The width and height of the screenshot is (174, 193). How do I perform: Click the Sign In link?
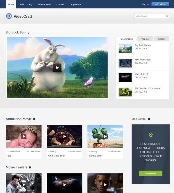(x=145, y=4)
